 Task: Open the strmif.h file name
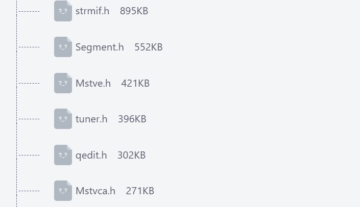(92, 11)
